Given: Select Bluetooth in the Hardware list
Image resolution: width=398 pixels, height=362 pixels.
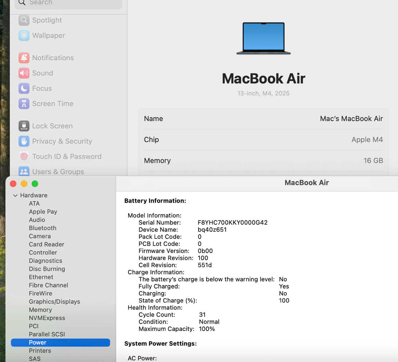Looking at the screenshot, I should tap(43, 228).
